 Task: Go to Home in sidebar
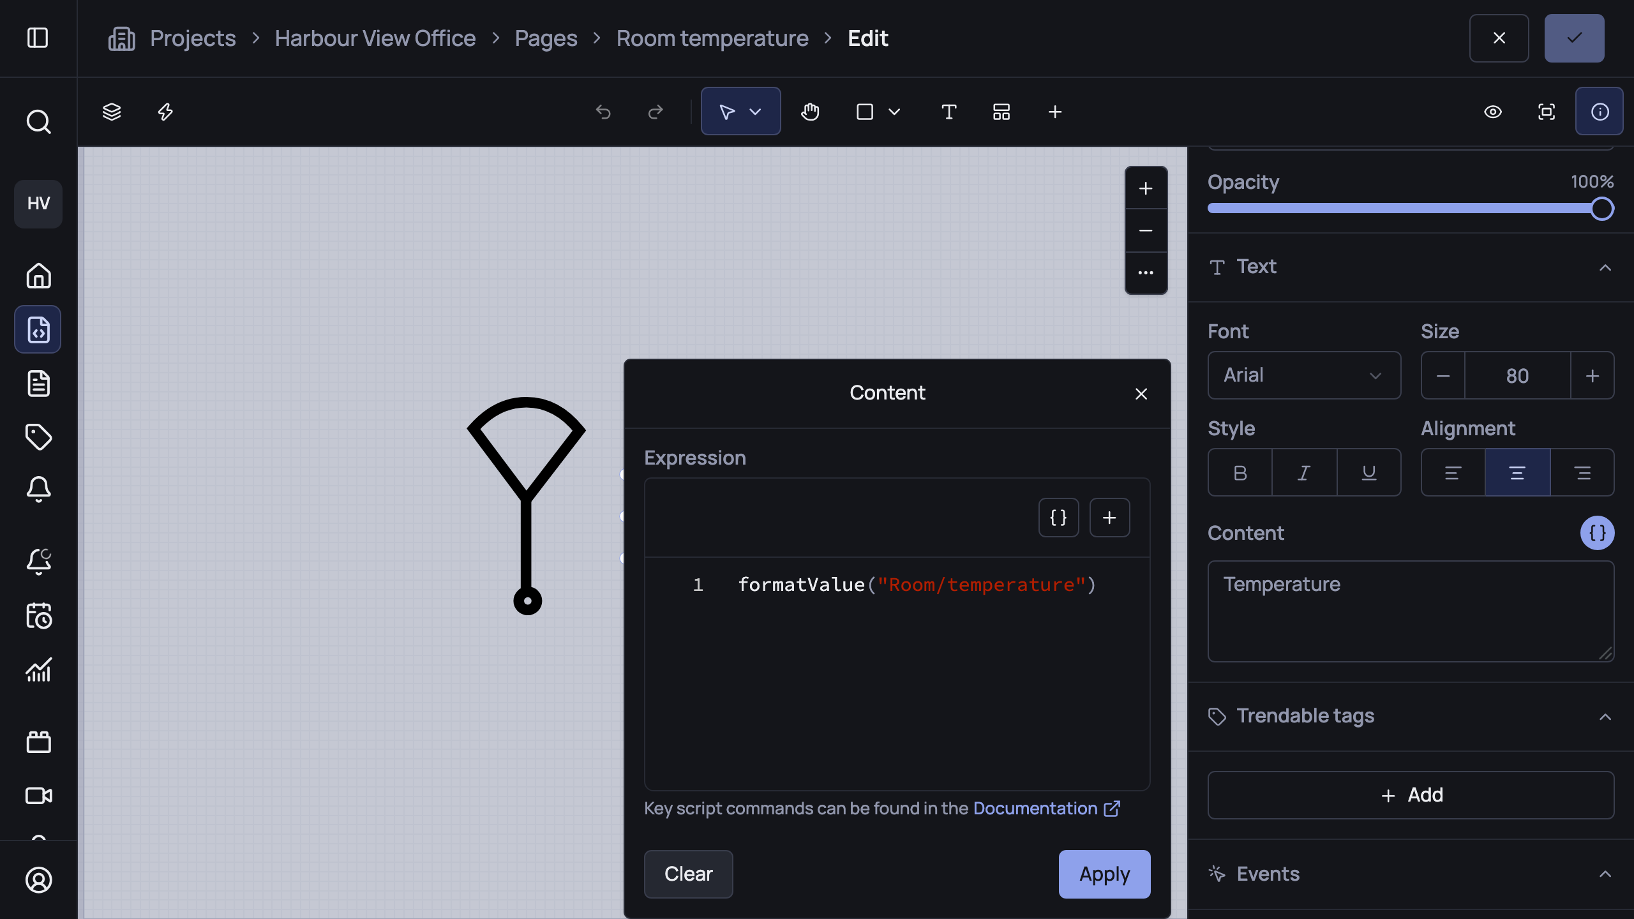click(x=38, y=276)
